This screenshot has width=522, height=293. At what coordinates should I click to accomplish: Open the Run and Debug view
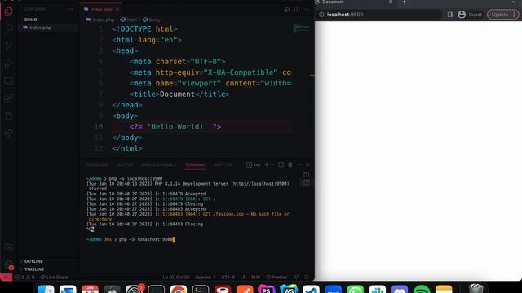tap(9, 63)
